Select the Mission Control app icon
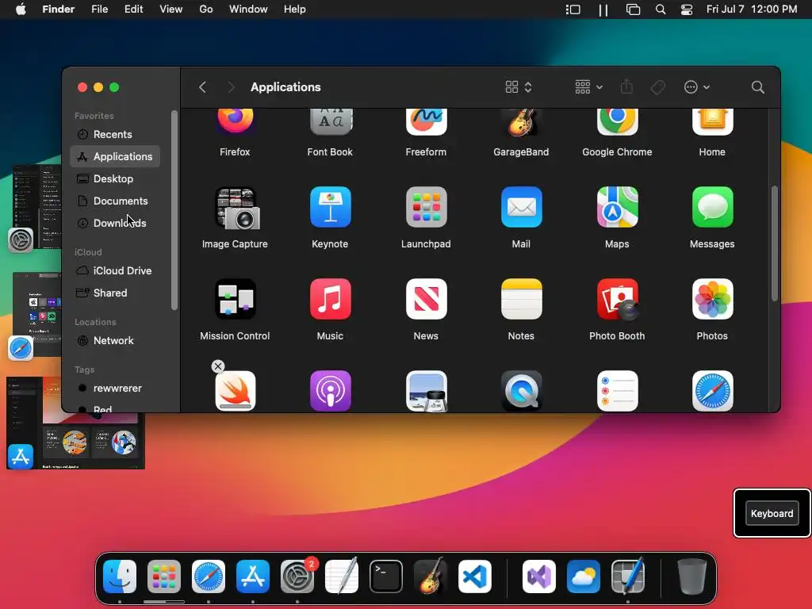Viewport: 812px width, 609px height. tap(235, 299)
